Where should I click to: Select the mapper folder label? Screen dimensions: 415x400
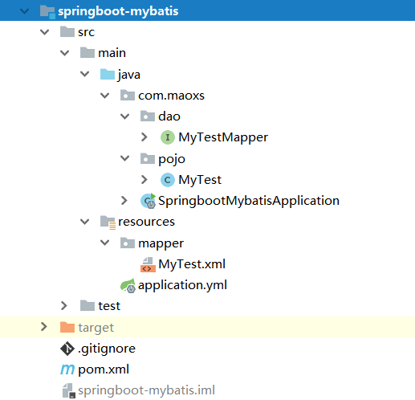(161, 244)
